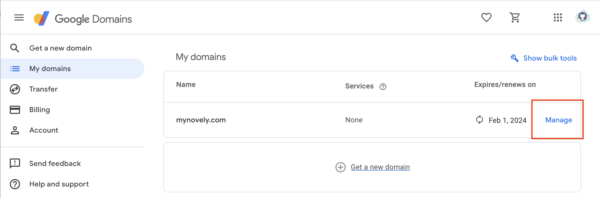Manage the mynovely.com domain
This screenshot has height=198, width=600.
[x=559, y=120]
